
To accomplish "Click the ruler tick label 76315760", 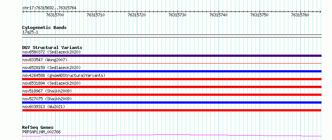I will tap(300, 15).
